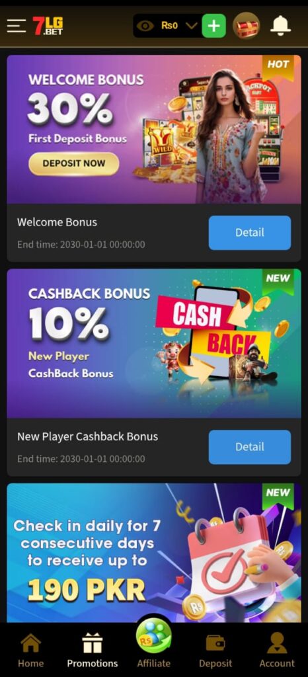Open the 10% Cashback Bonus banner image
This screenshot has height=677, width=308.
click(x=154, y=343)
